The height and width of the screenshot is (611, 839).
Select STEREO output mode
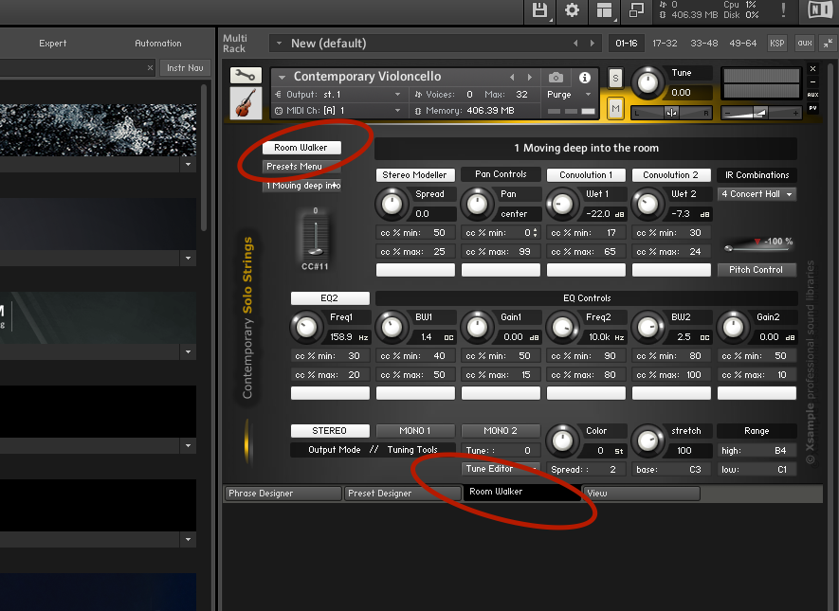point(330,431)
